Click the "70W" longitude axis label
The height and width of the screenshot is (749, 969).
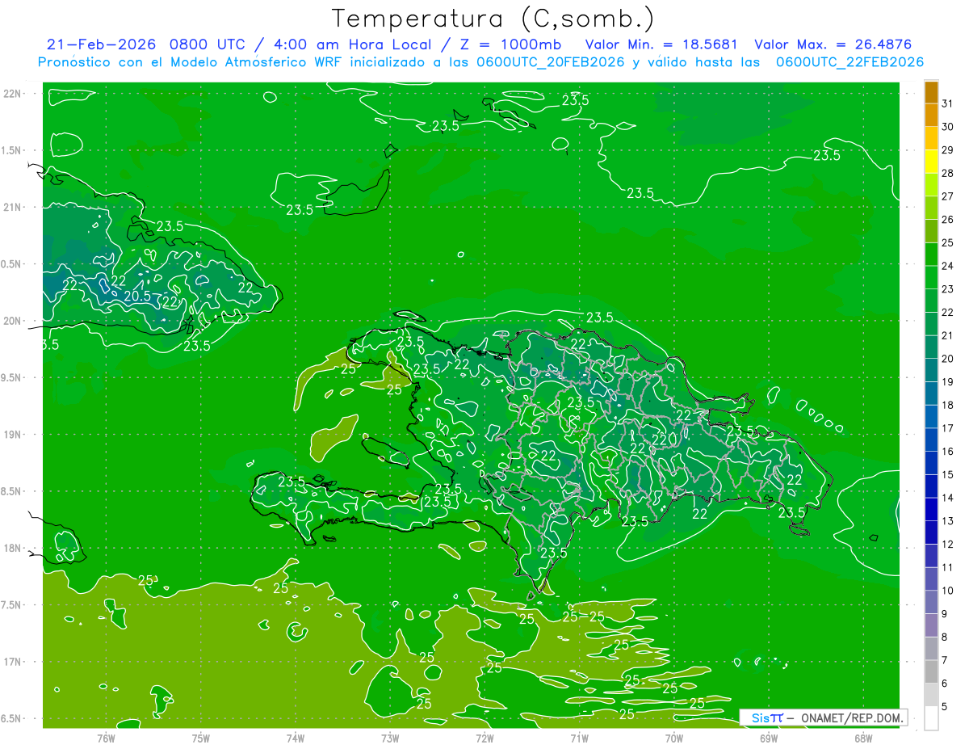[x=674, y=738]
